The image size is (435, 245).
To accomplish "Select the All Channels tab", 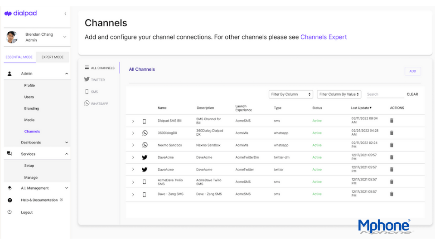I will click(x=100, y=68).
